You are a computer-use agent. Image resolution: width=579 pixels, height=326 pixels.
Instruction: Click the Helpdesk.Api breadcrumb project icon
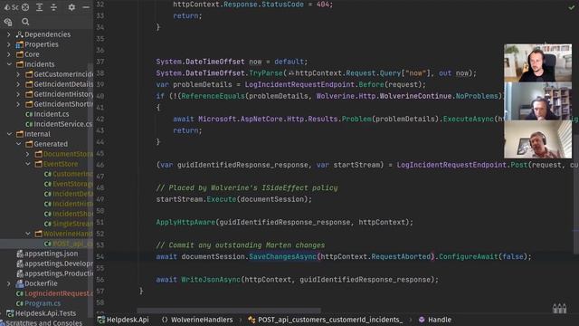coord(101,320)
